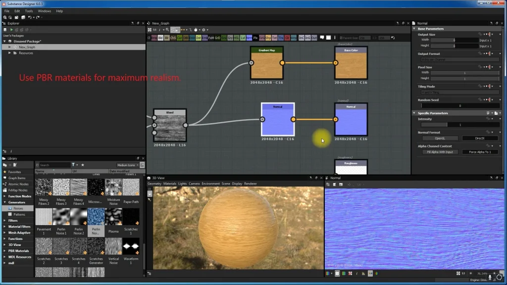This screenshot has height=285, width=507.
Task: Open the Tools menu
Action: (29, 11)
